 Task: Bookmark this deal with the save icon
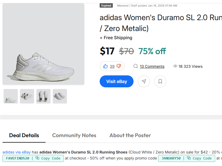pos(160,81)
